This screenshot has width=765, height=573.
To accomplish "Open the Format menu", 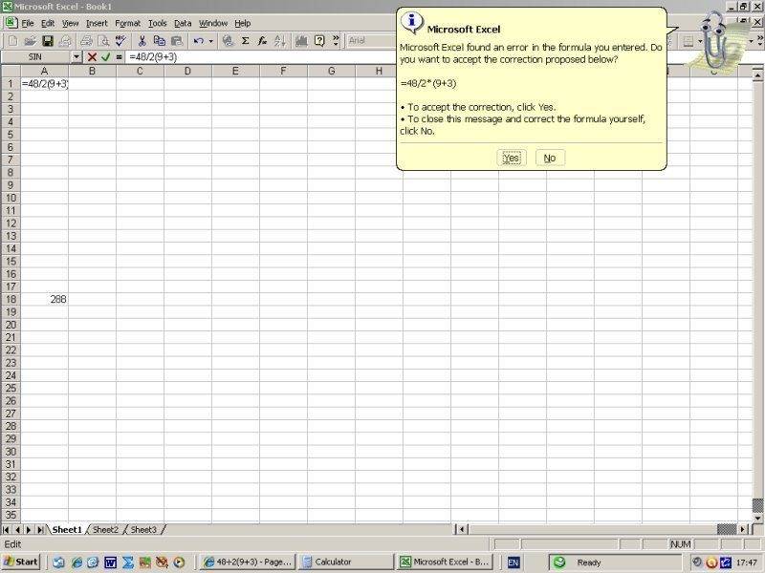I will coord(128,23).
